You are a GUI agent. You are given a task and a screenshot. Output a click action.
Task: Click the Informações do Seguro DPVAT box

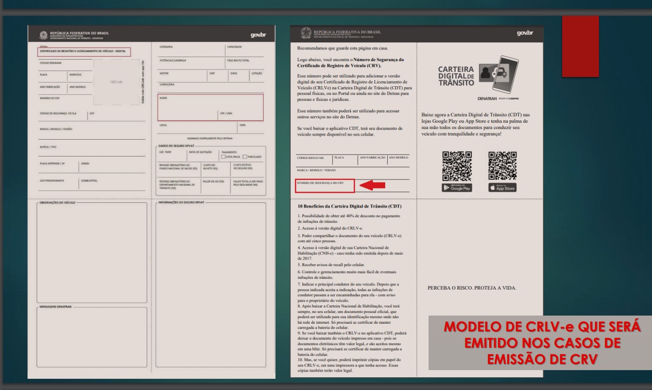(x=210, y=288)
